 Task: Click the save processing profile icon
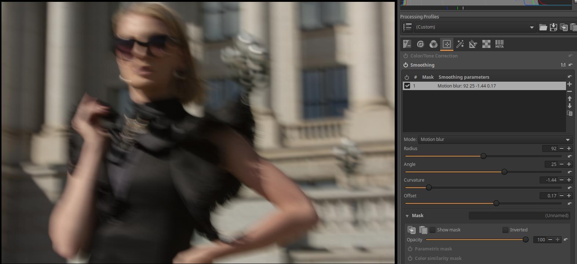tap(553, 27)
